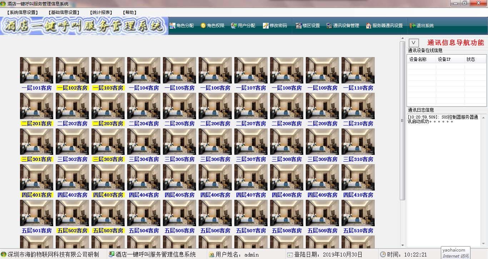488x259 pixels.
Task: Open the 帮助 menu
Action: [x=129, y=12]
